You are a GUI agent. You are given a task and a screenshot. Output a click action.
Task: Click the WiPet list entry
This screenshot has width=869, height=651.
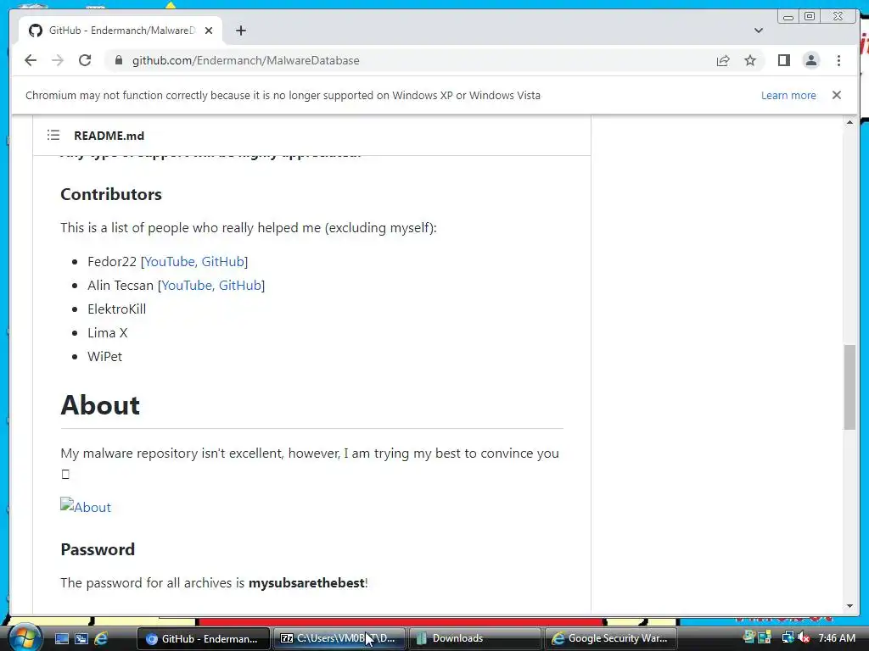(x=104, y=357)
